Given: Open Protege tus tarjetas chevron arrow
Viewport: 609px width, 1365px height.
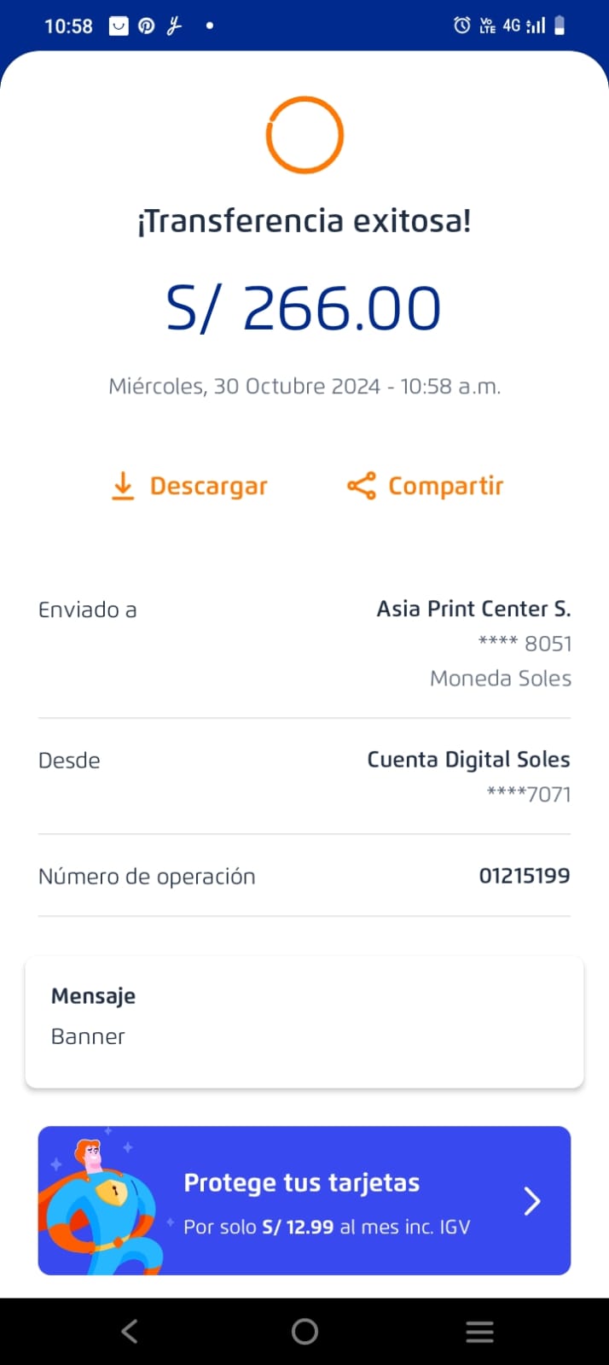Looking at the screenshot, I should pyautogui.click(x=532, y=1201).
